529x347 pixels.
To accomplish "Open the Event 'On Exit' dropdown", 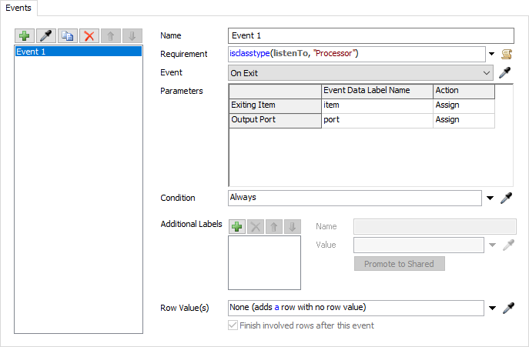I will pyautogui.click(x=360, y=73).
